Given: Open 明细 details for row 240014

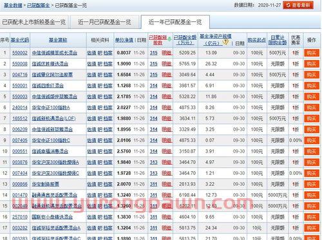Looking at the screenshot, I should (x=167, y=107).
